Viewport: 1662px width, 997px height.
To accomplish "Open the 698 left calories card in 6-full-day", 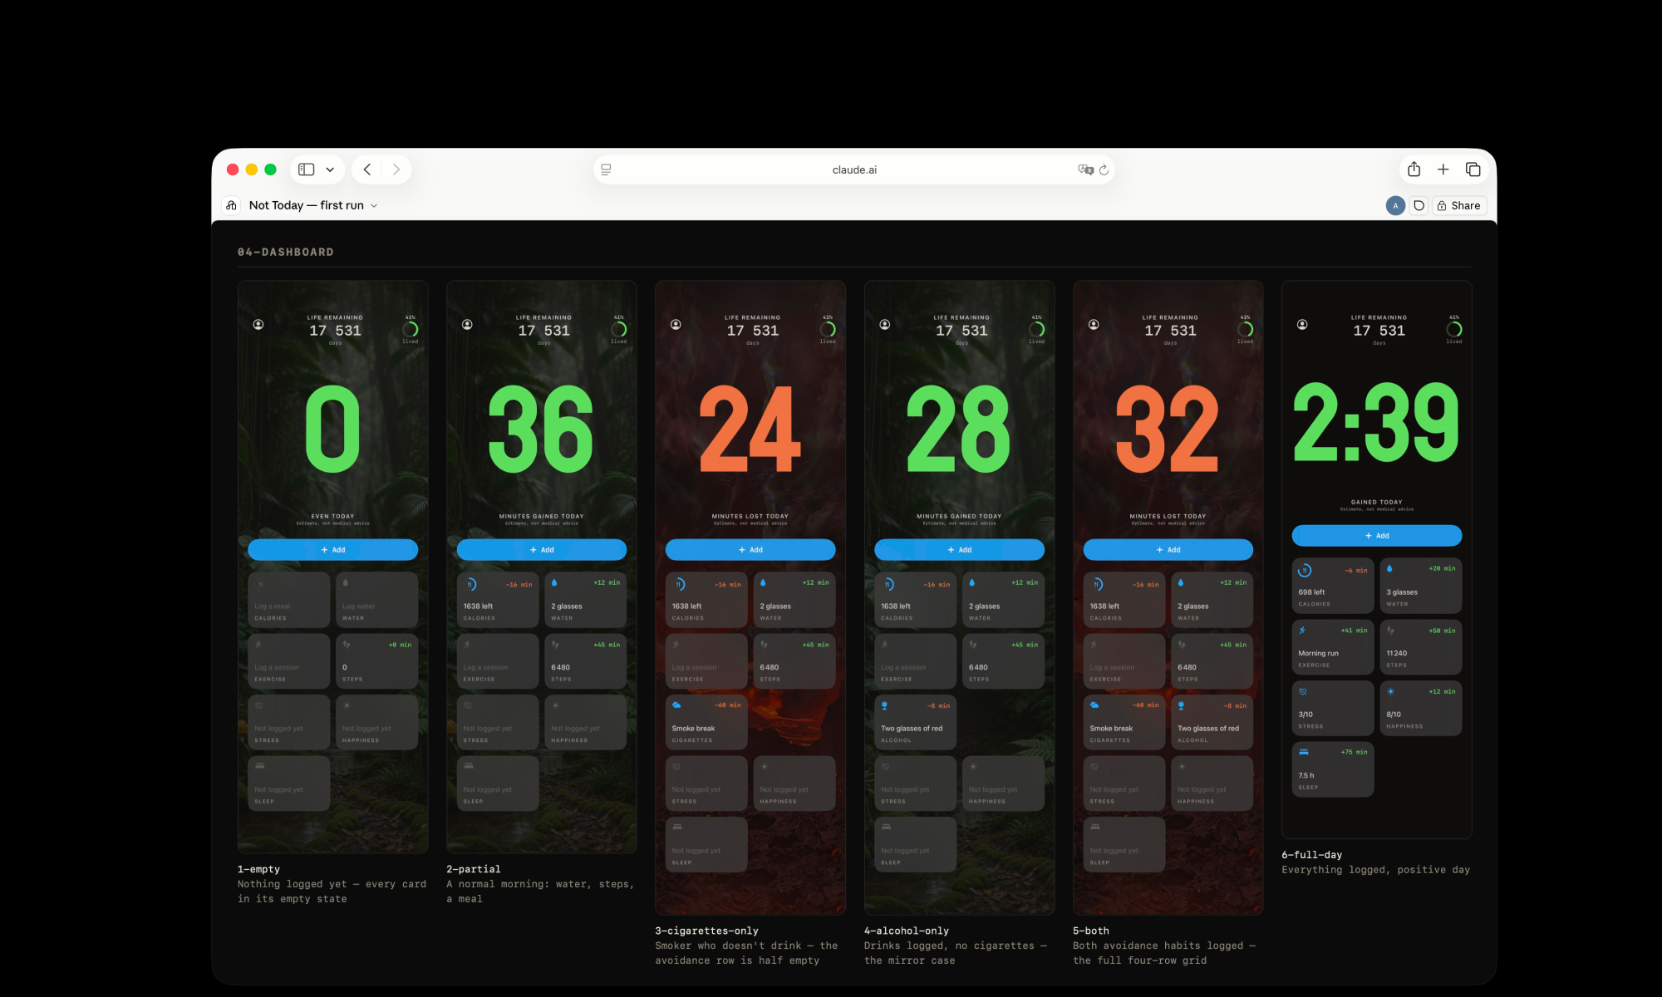I will pos(1333,586).
